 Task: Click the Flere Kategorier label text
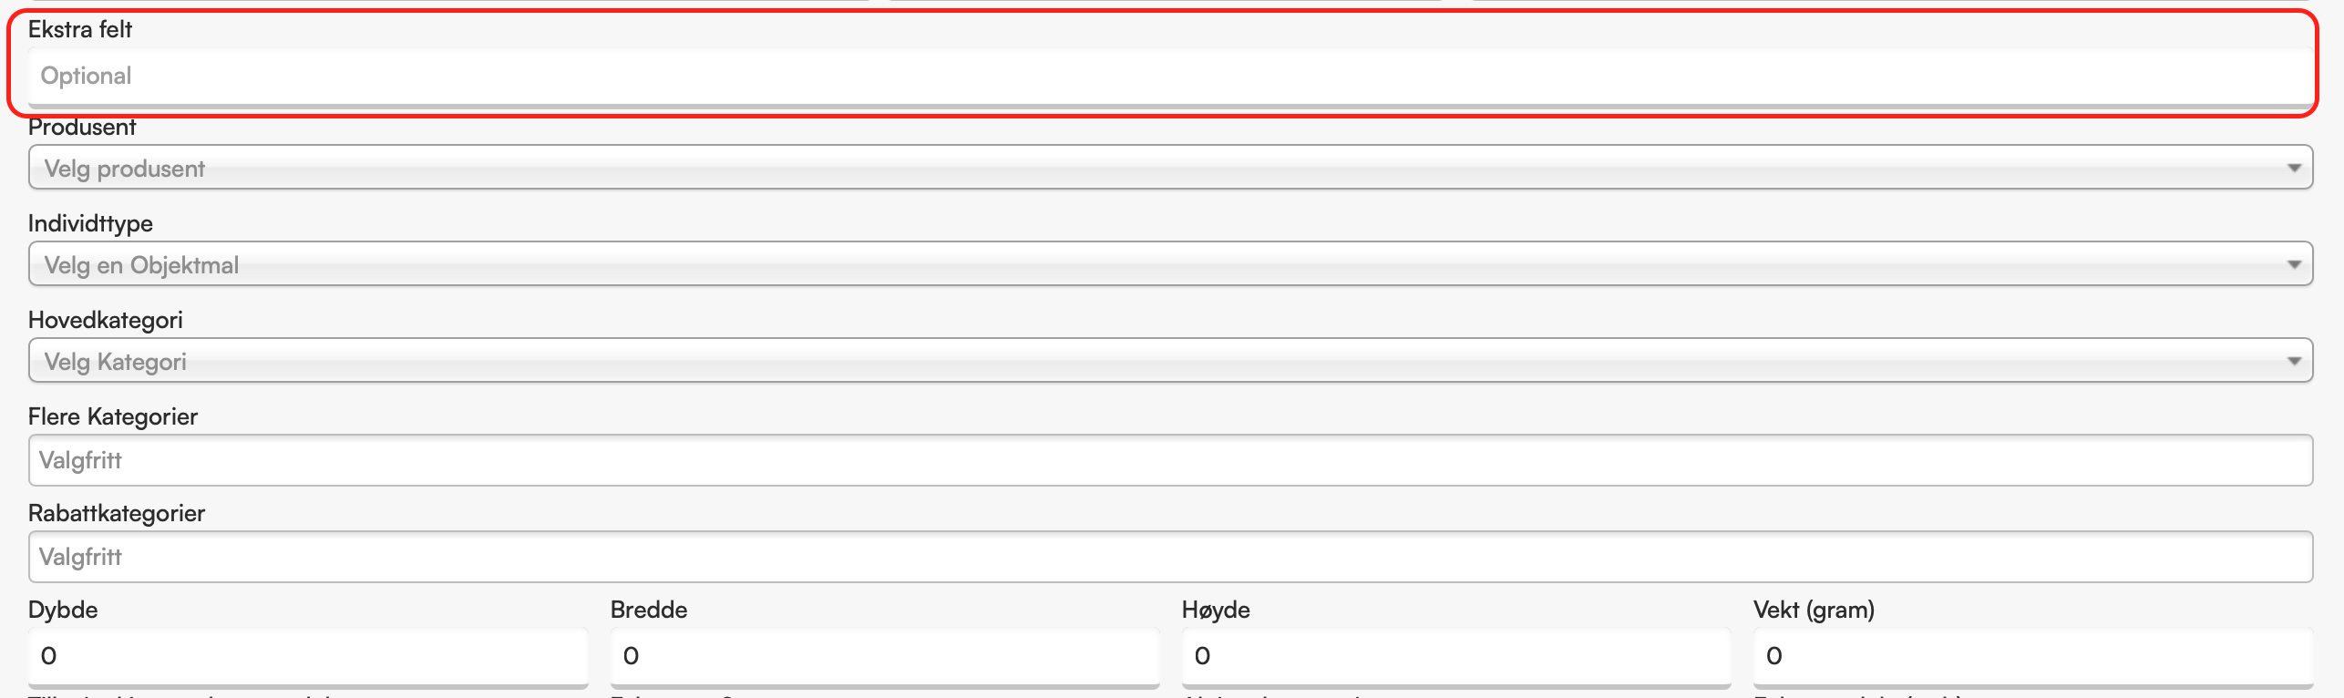[113, 416]
